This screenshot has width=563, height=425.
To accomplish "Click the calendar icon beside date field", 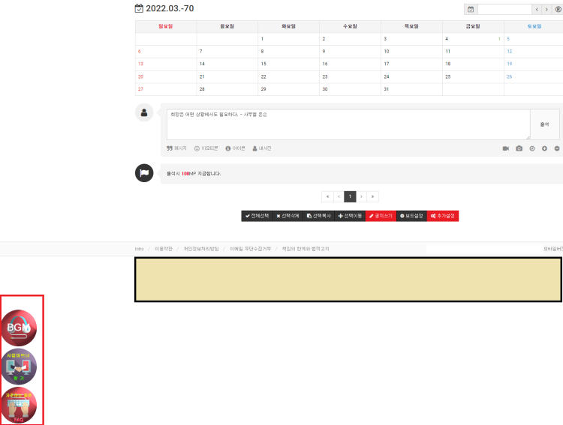I will click(471, 10).
